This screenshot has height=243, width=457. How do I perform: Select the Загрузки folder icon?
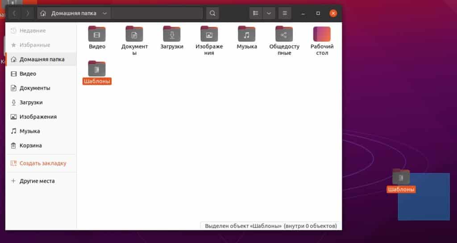click(x=172, y=34)
